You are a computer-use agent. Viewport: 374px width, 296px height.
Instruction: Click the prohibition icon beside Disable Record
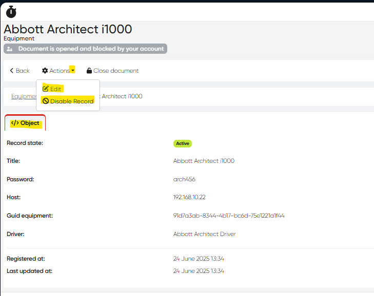pyautogui.click(x=46, y=101)
